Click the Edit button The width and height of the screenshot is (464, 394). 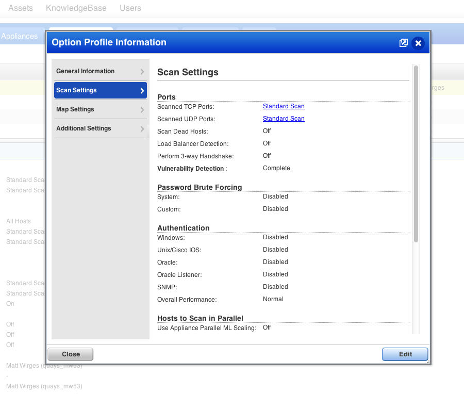405,354
